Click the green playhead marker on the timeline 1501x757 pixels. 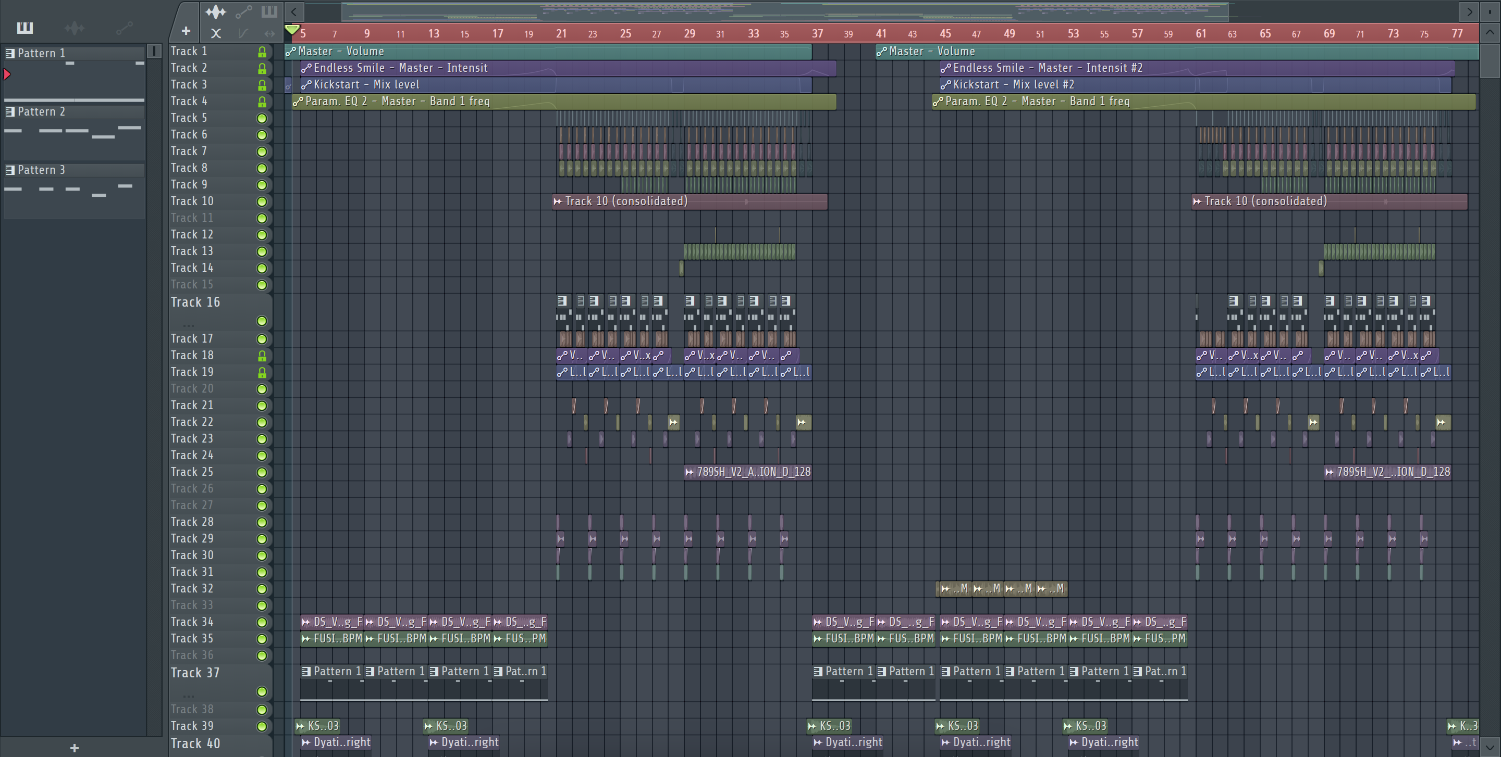coord(292,29)
